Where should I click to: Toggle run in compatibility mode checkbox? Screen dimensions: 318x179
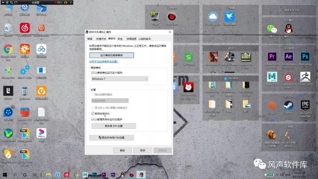pos(93,73)
